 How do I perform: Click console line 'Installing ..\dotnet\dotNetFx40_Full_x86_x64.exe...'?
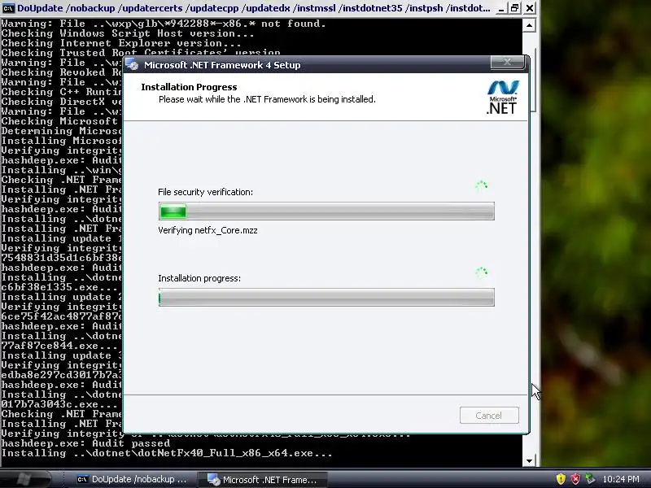167,453
